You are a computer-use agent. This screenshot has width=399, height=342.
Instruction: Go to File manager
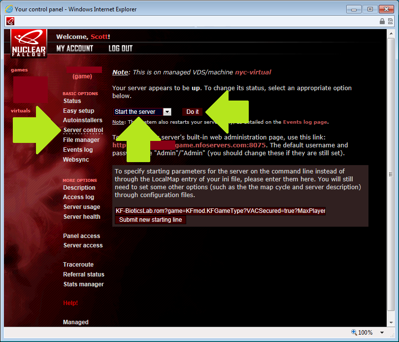[x=81, y=140]
